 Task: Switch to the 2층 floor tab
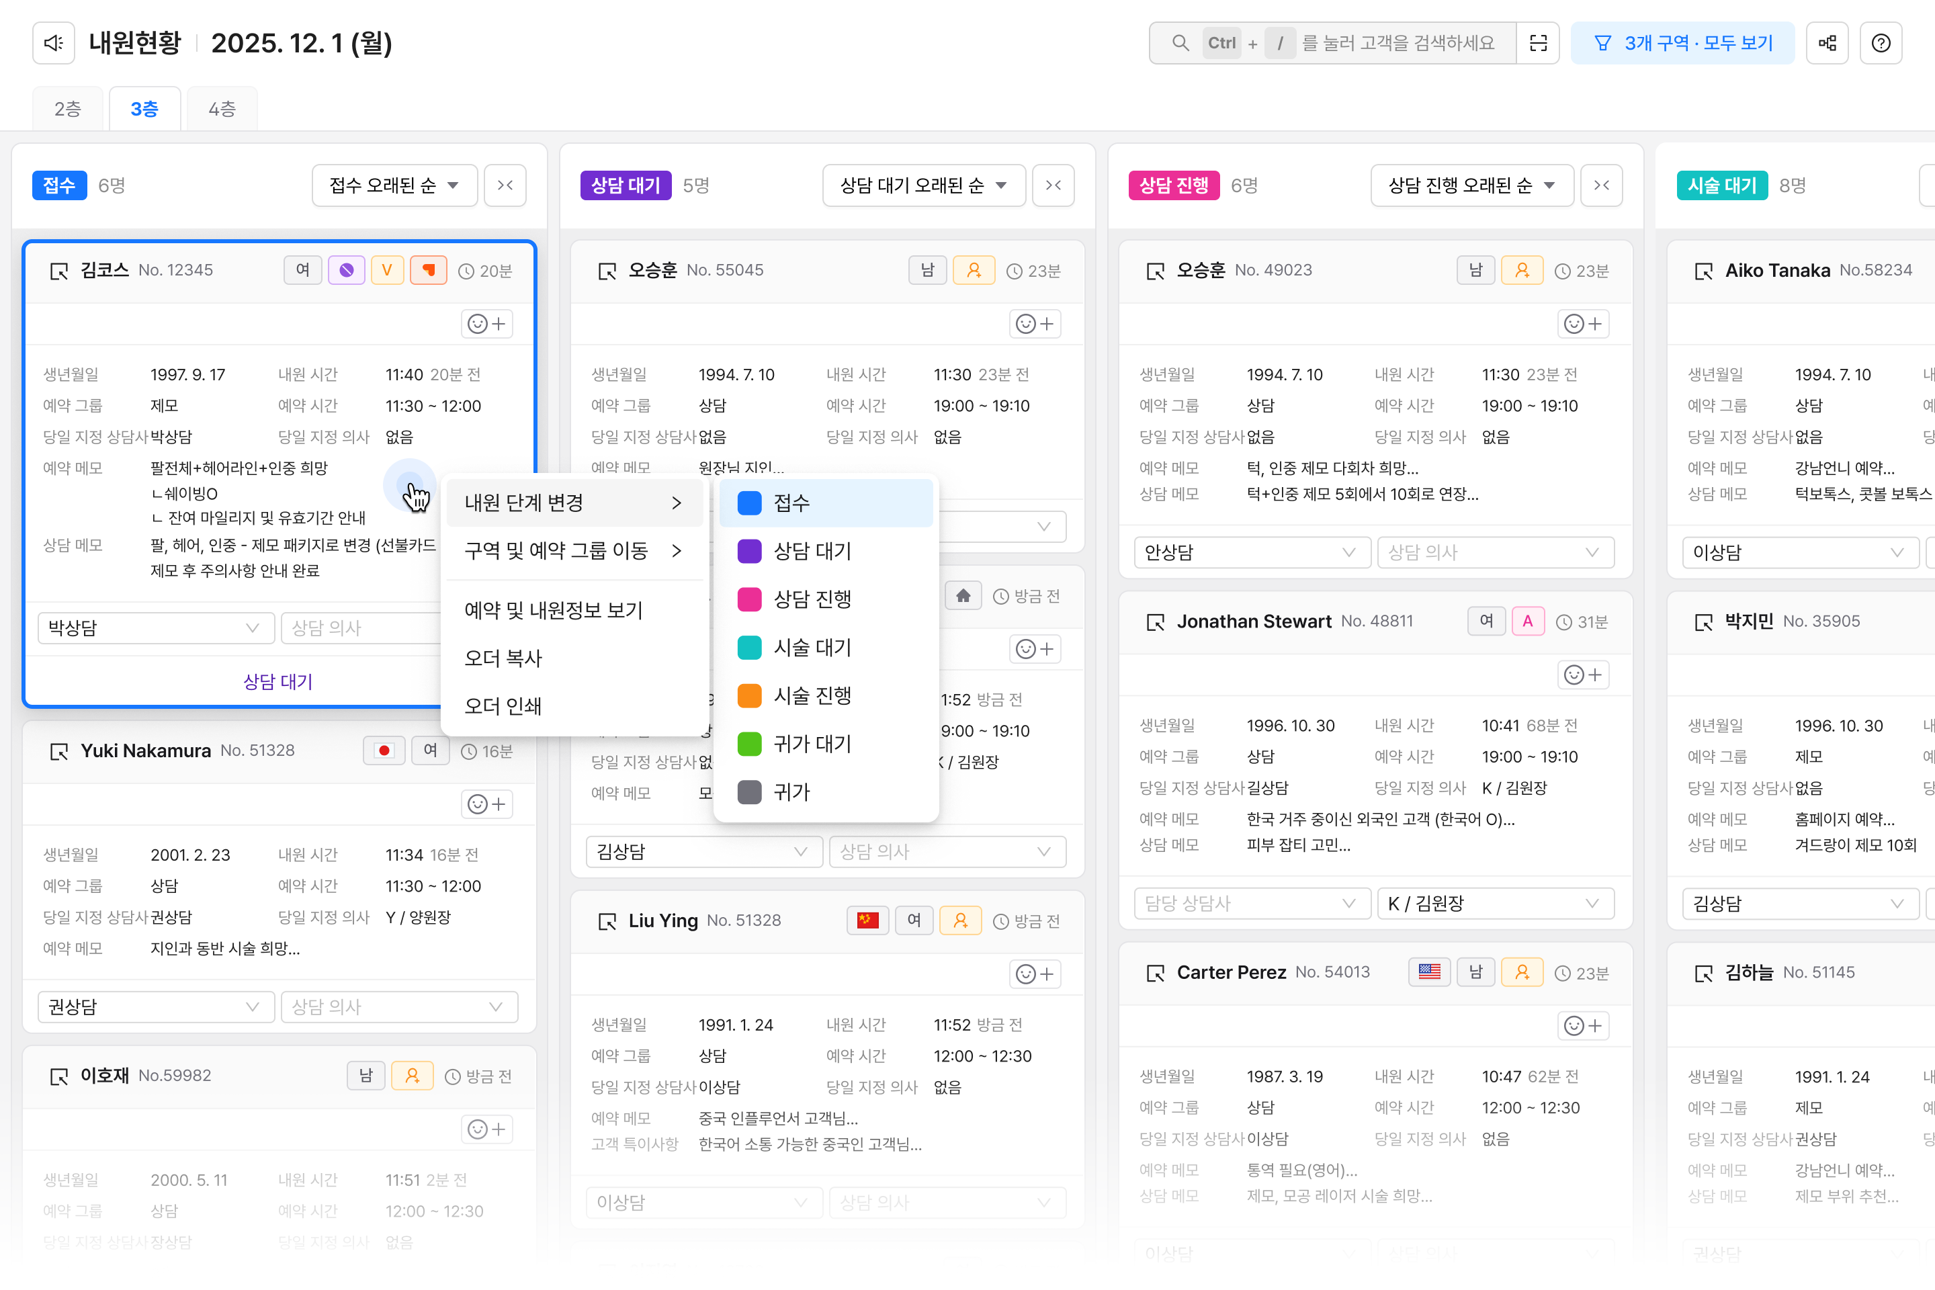click(67, 109)
